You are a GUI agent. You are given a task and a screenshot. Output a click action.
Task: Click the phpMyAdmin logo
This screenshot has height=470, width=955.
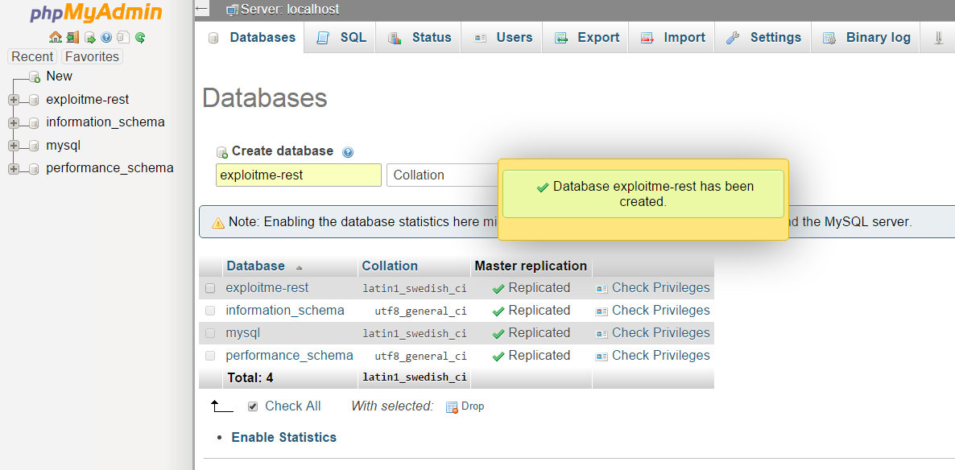97,14
